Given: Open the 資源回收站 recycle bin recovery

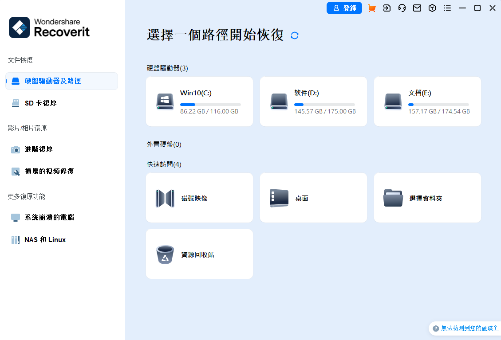Looking at the screenshot, I should click(x=199, y=254).
